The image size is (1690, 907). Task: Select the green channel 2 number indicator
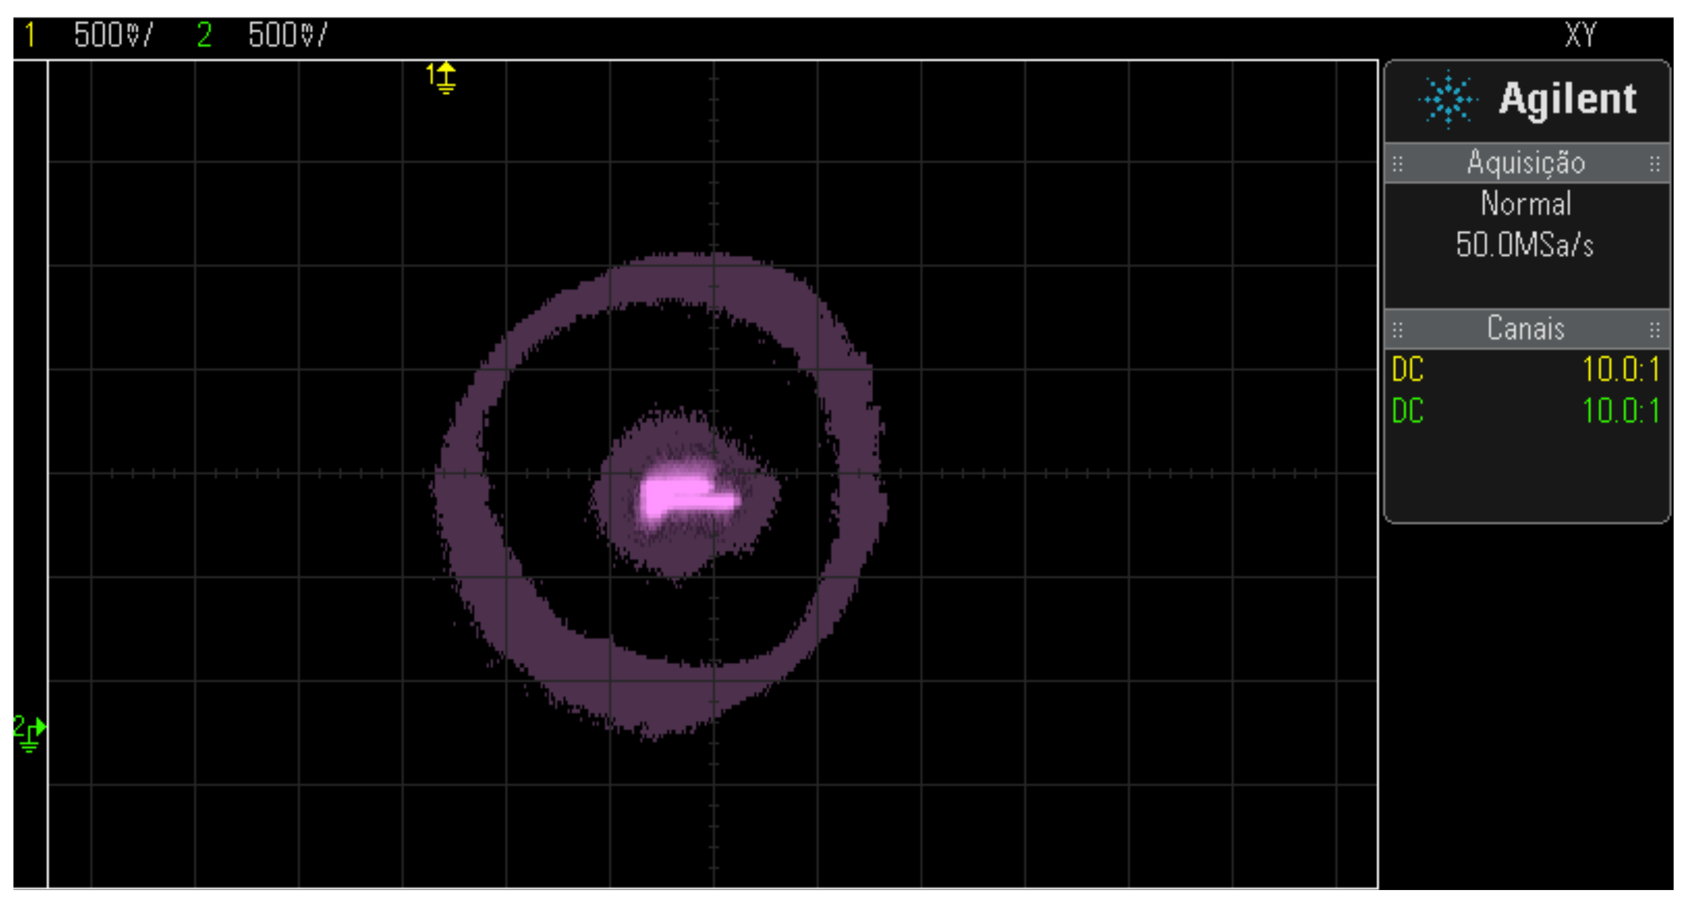pyautogui.click(x=204, y=35)
